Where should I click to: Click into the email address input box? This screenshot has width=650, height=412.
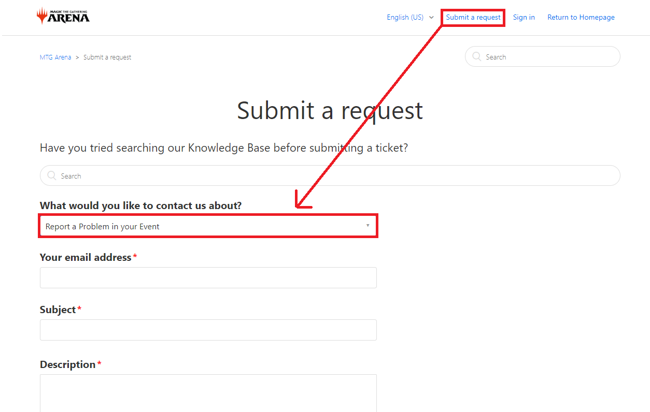(208, 278)
